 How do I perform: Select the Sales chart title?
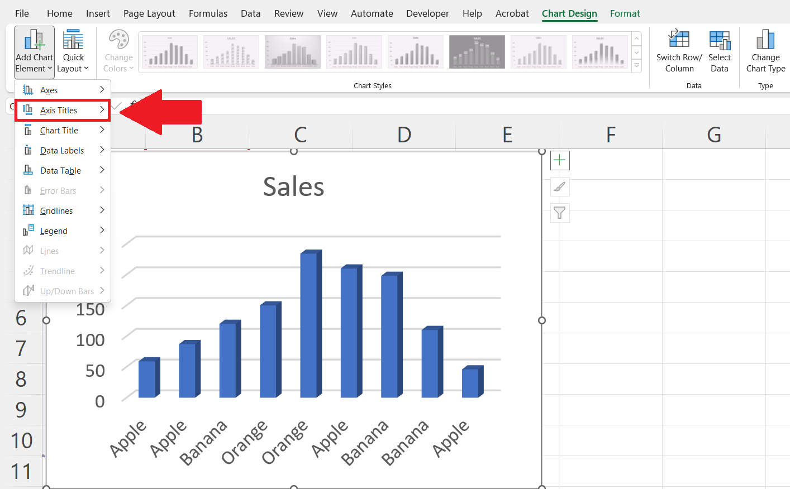[293, 186]
